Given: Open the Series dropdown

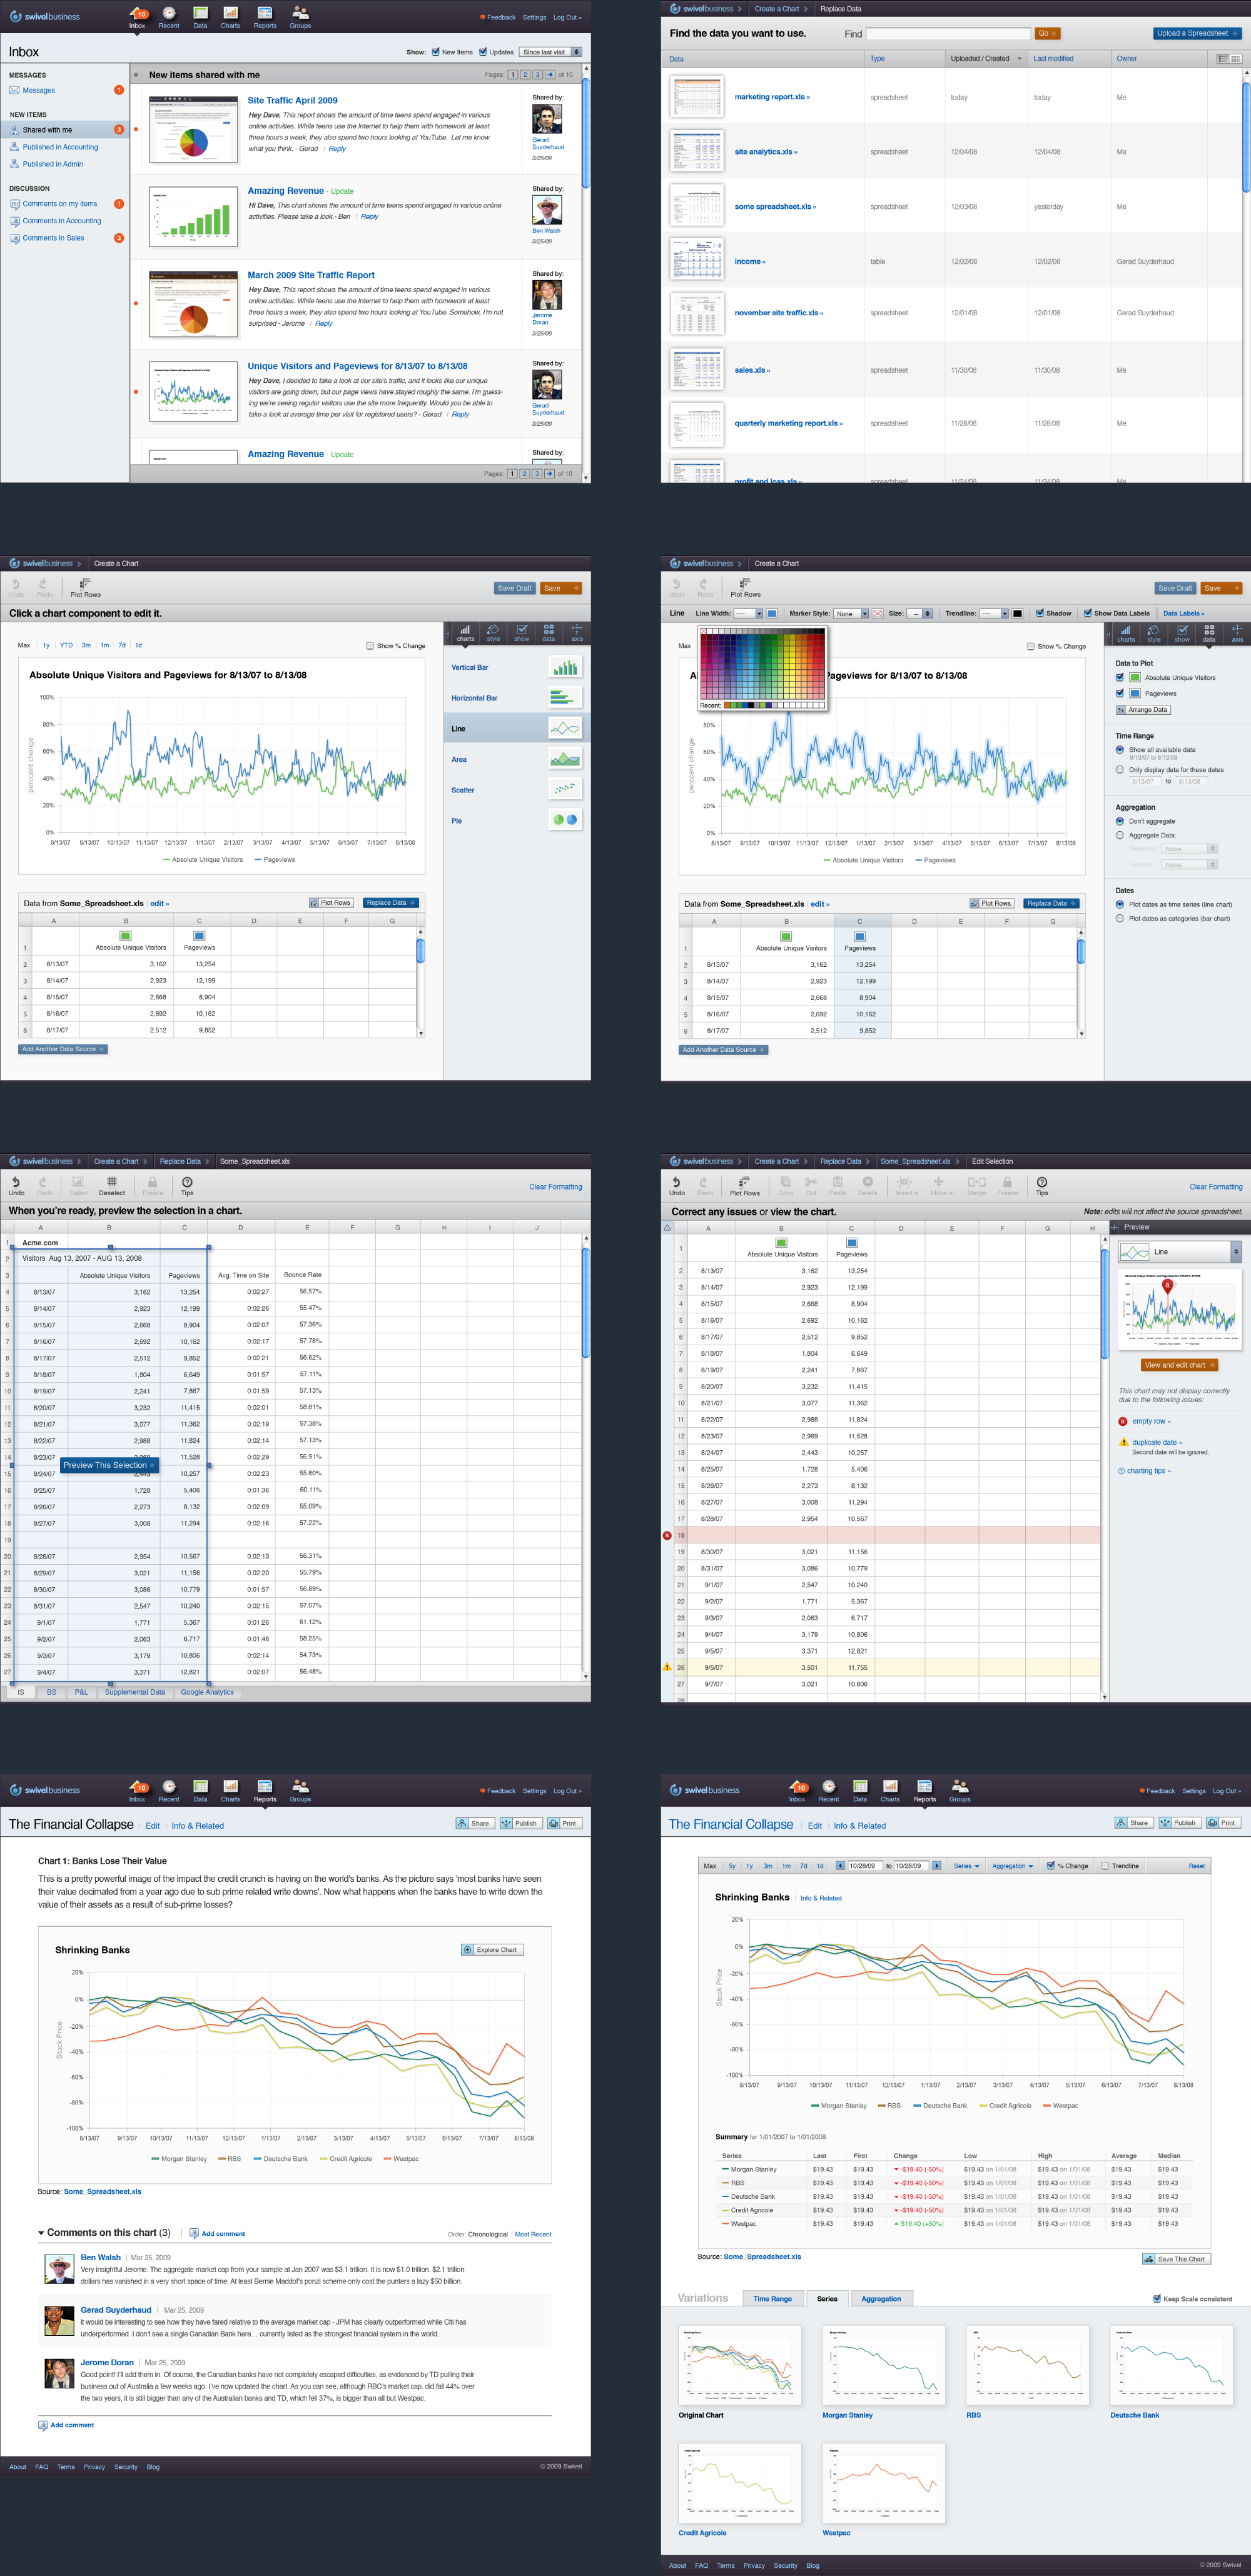Looking at the screenshot, I should (966, 1865).
